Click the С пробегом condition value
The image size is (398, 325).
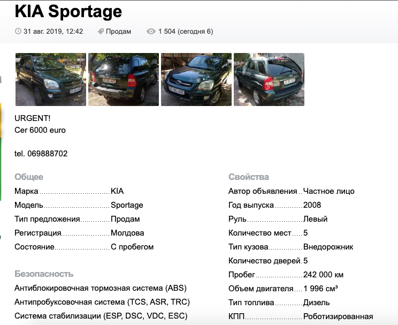(x=132, y=247)
